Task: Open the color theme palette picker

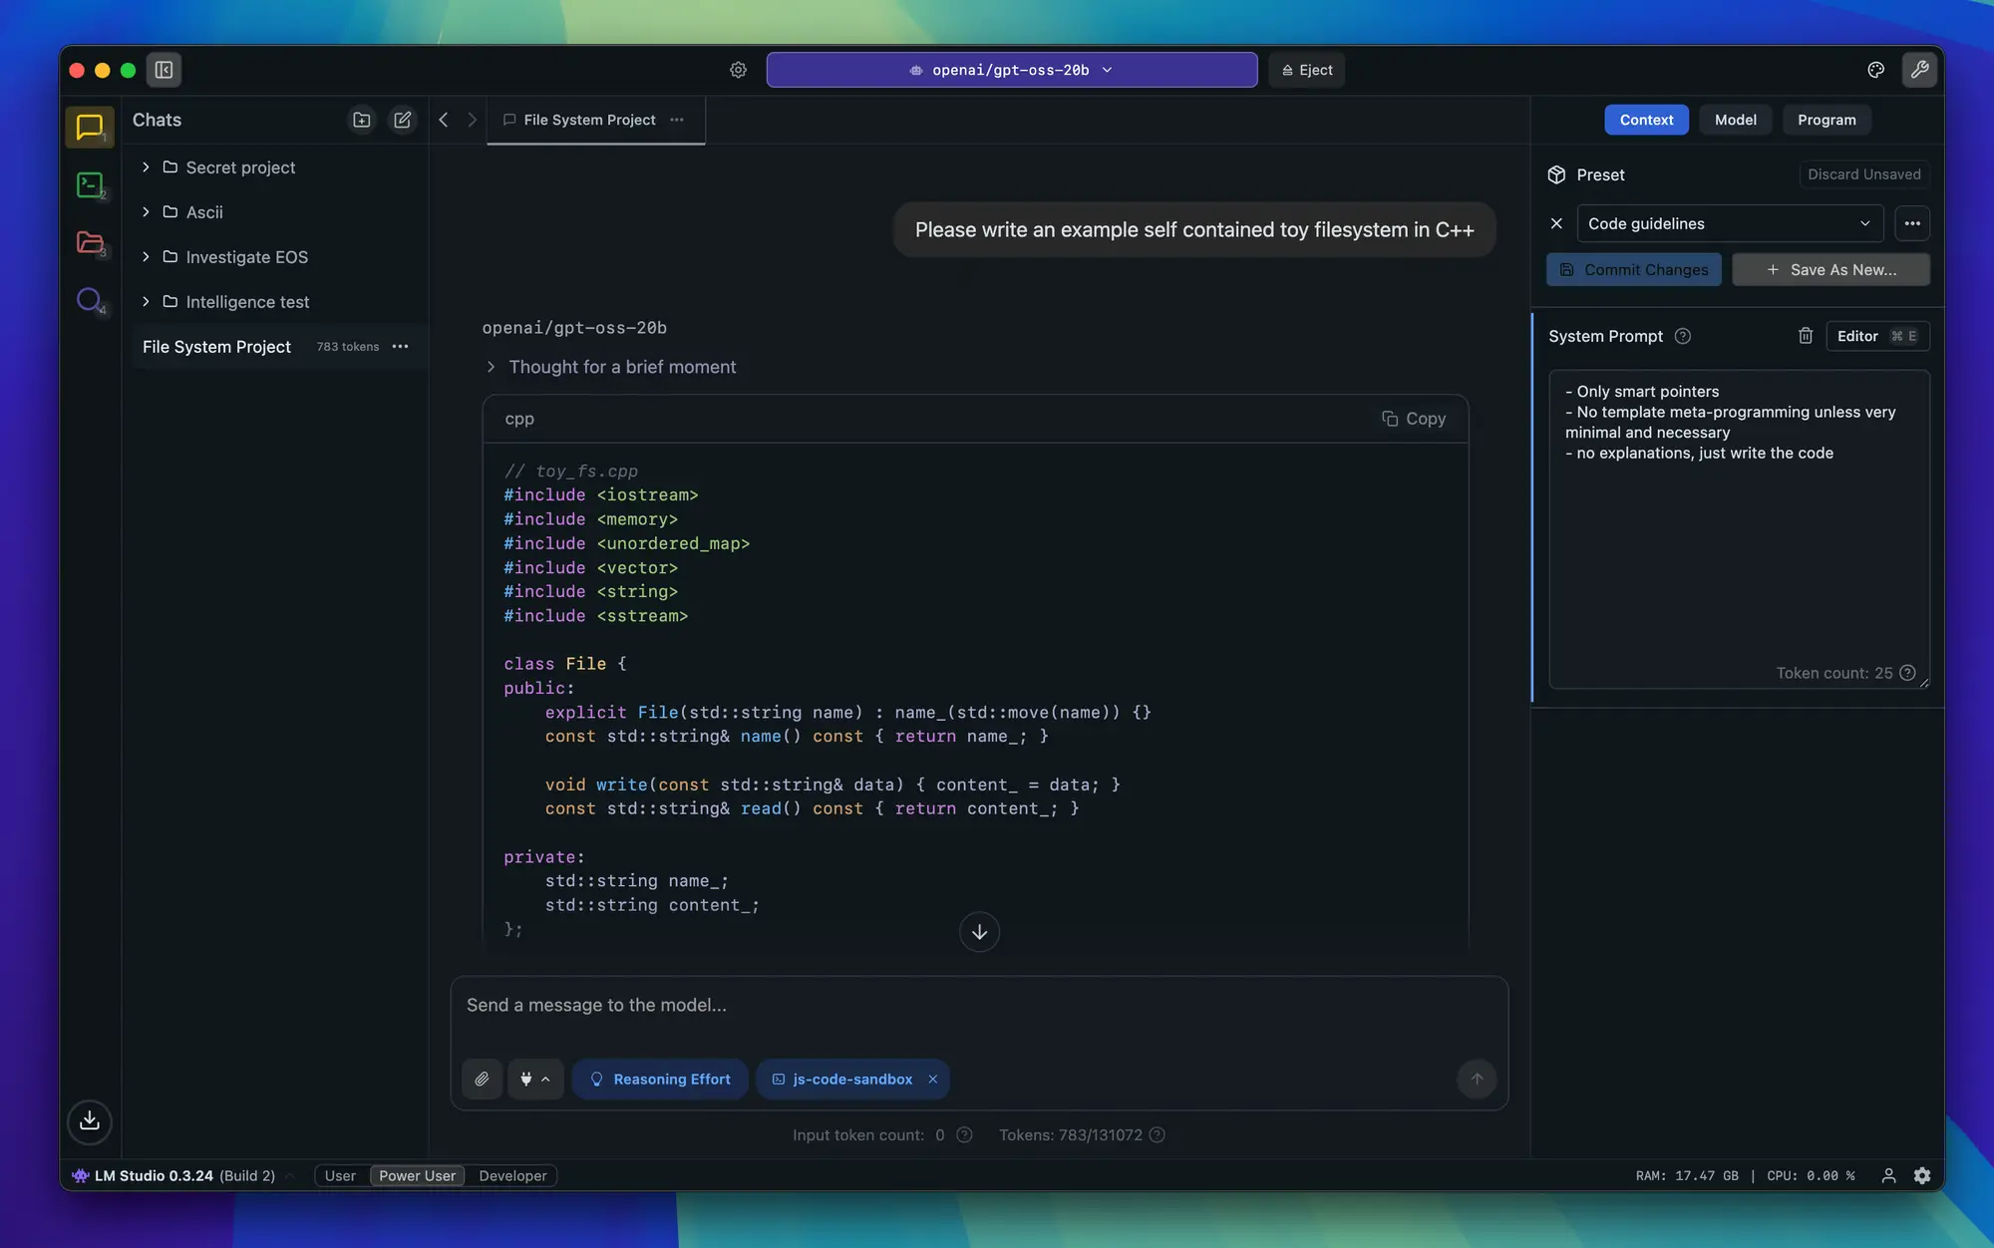Action: [x=1875, y=70]
